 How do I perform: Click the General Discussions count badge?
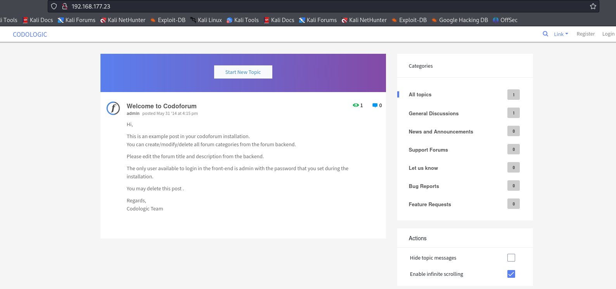pyautogui.click(x=514, y=113)
